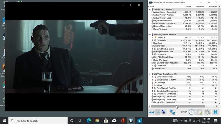The height and width of the screenshot is (124, 221).
Task: Expand the Core VIDs row
Action: click(x=152, y=38)
